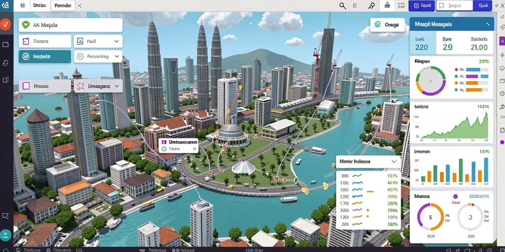This screenshot has height=252, width=505.
Task: Click the puzzle piece icon in left sidebar
Action: point(5,63)
